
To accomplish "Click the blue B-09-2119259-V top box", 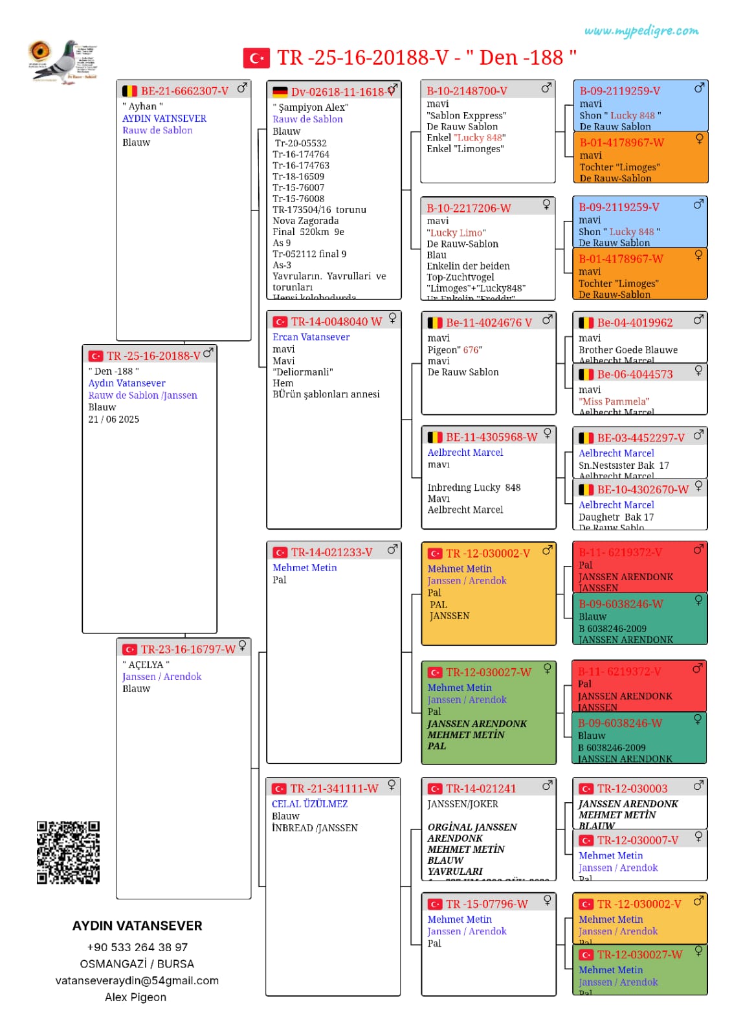I will [641, 106].
